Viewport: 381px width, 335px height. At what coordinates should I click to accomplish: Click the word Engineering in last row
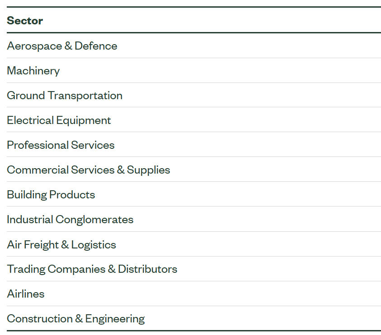[115, 319]
